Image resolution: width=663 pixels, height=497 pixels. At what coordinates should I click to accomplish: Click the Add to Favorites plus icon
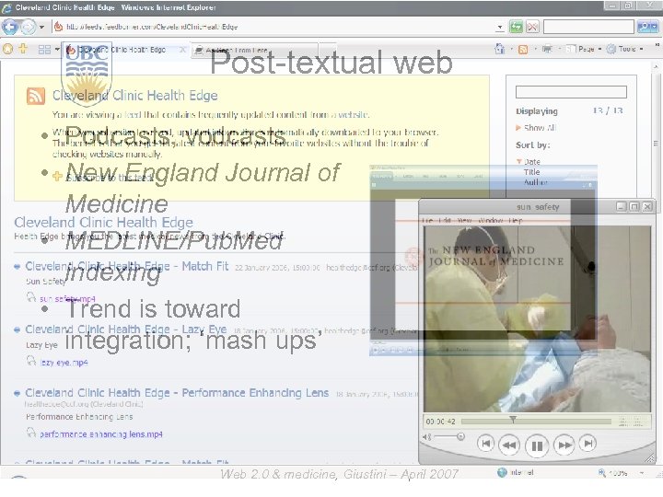[23, 49]
